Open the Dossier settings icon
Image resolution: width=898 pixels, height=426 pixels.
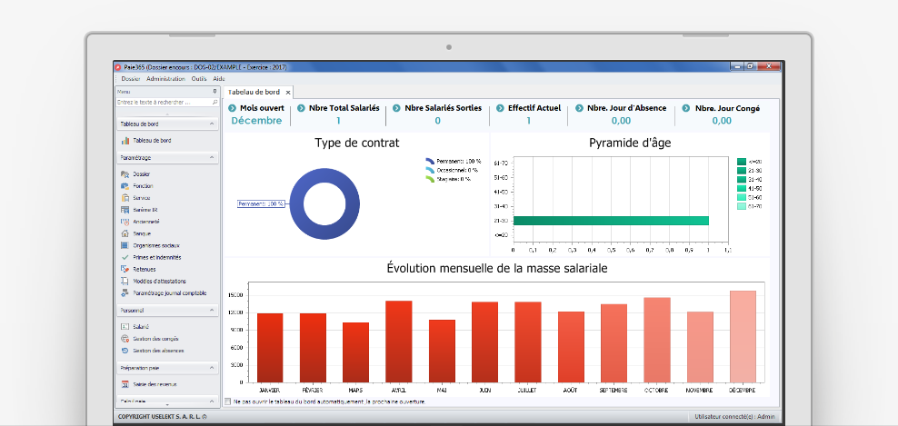(125, 174)
